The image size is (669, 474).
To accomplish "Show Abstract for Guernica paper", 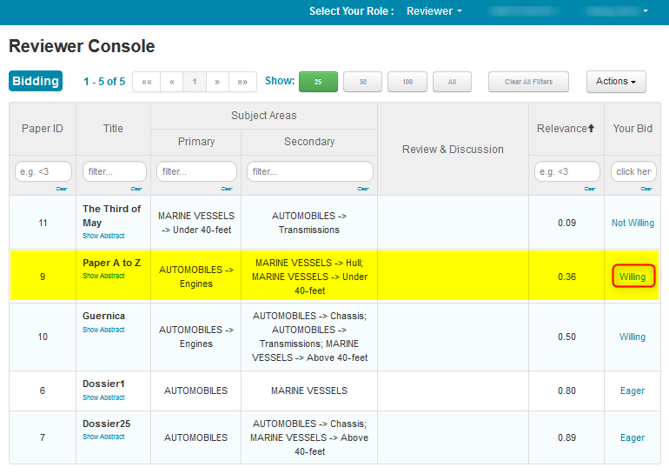I will pos(103,330).
